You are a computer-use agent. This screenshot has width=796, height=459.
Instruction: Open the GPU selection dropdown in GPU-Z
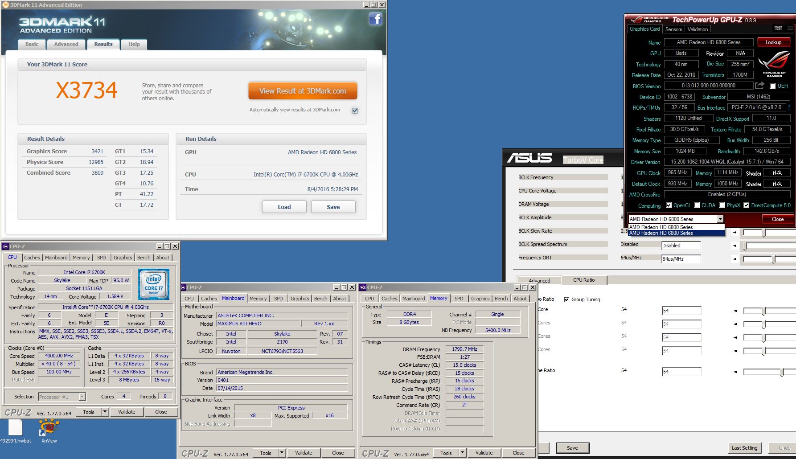click(x=720, y=219)
